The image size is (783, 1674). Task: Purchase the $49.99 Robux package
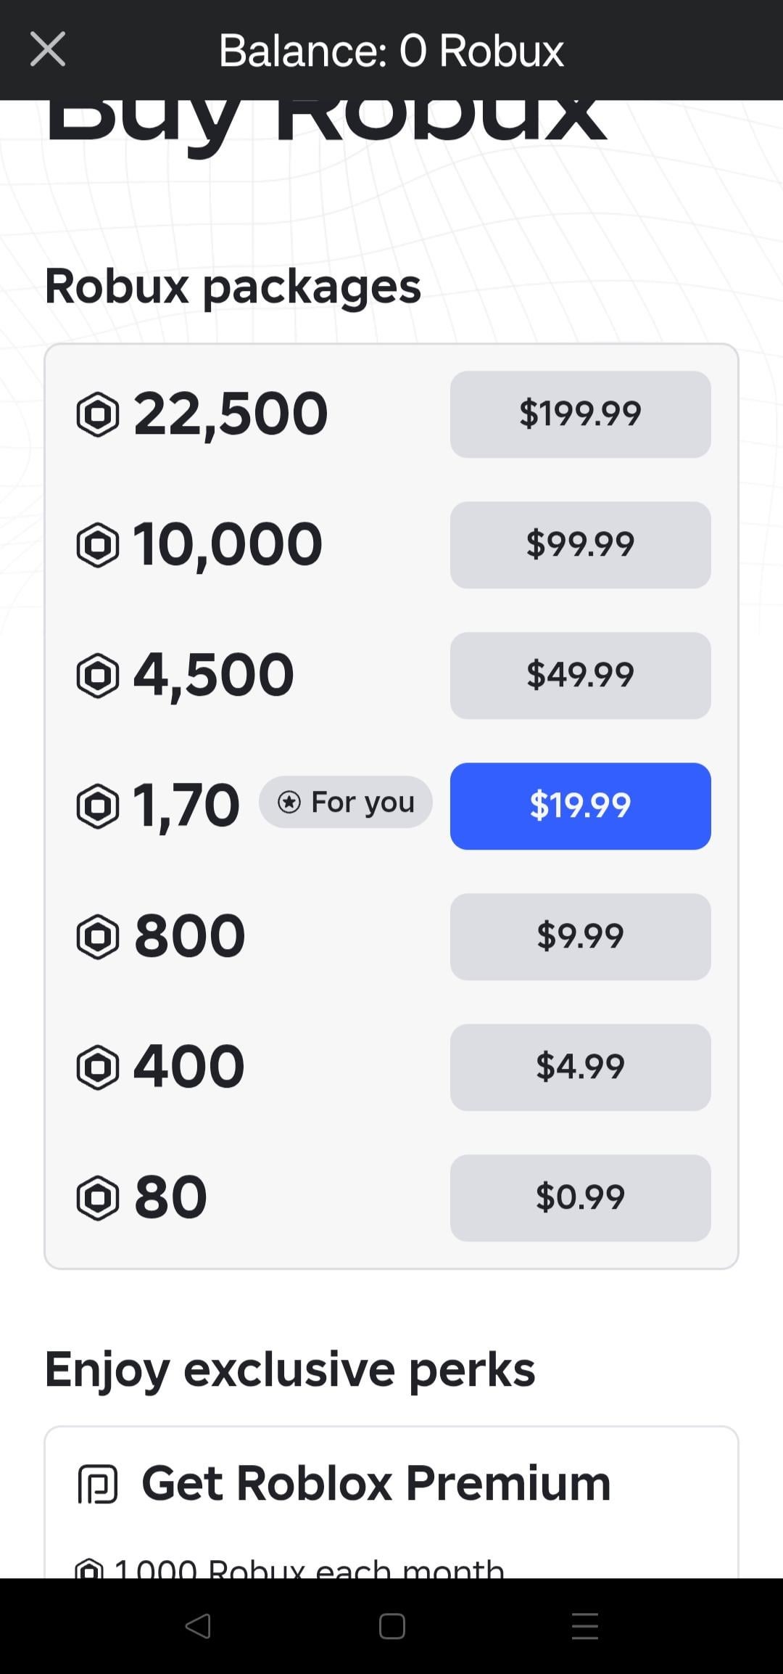pyautogui.click(x=580, y=676)
